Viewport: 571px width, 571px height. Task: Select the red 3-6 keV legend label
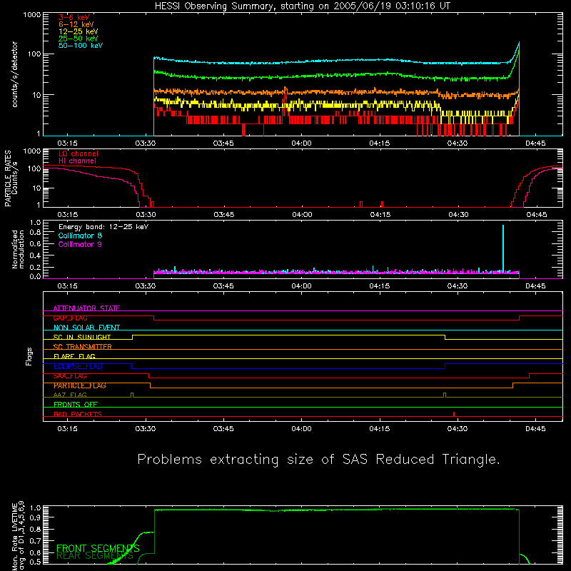[x=74, y=17]
